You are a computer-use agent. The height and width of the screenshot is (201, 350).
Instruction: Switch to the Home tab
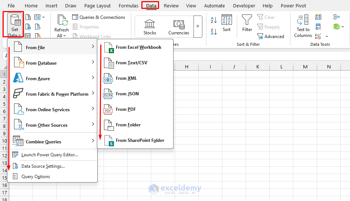[x=31, y=6]
